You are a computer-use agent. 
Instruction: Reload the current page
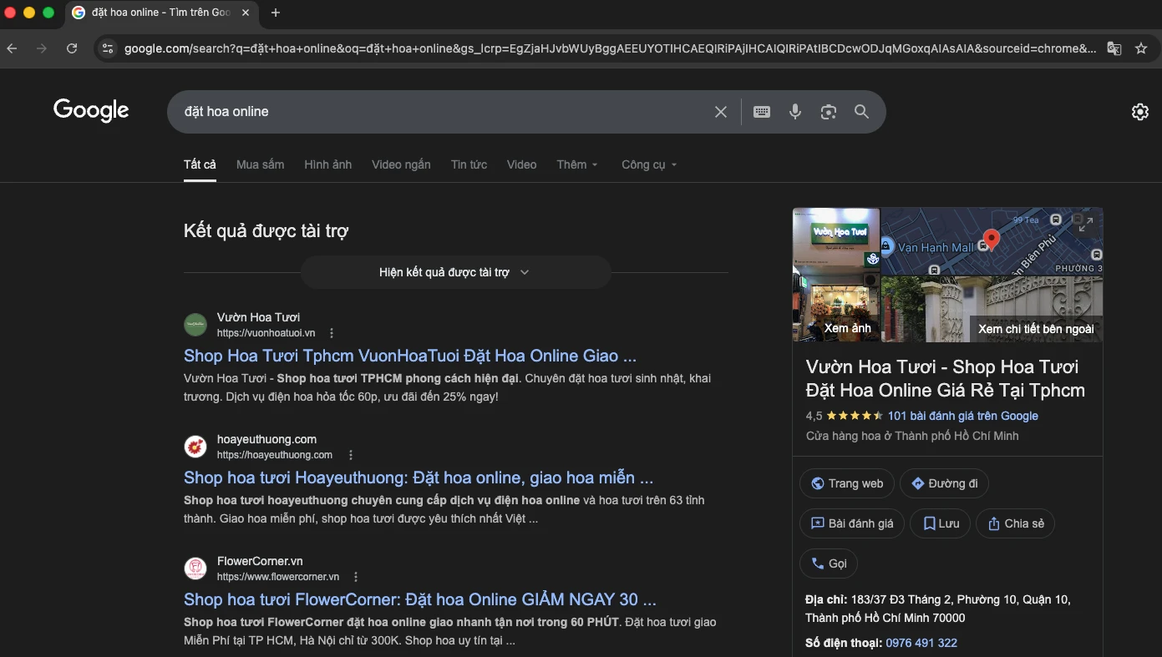click(72, 48)
